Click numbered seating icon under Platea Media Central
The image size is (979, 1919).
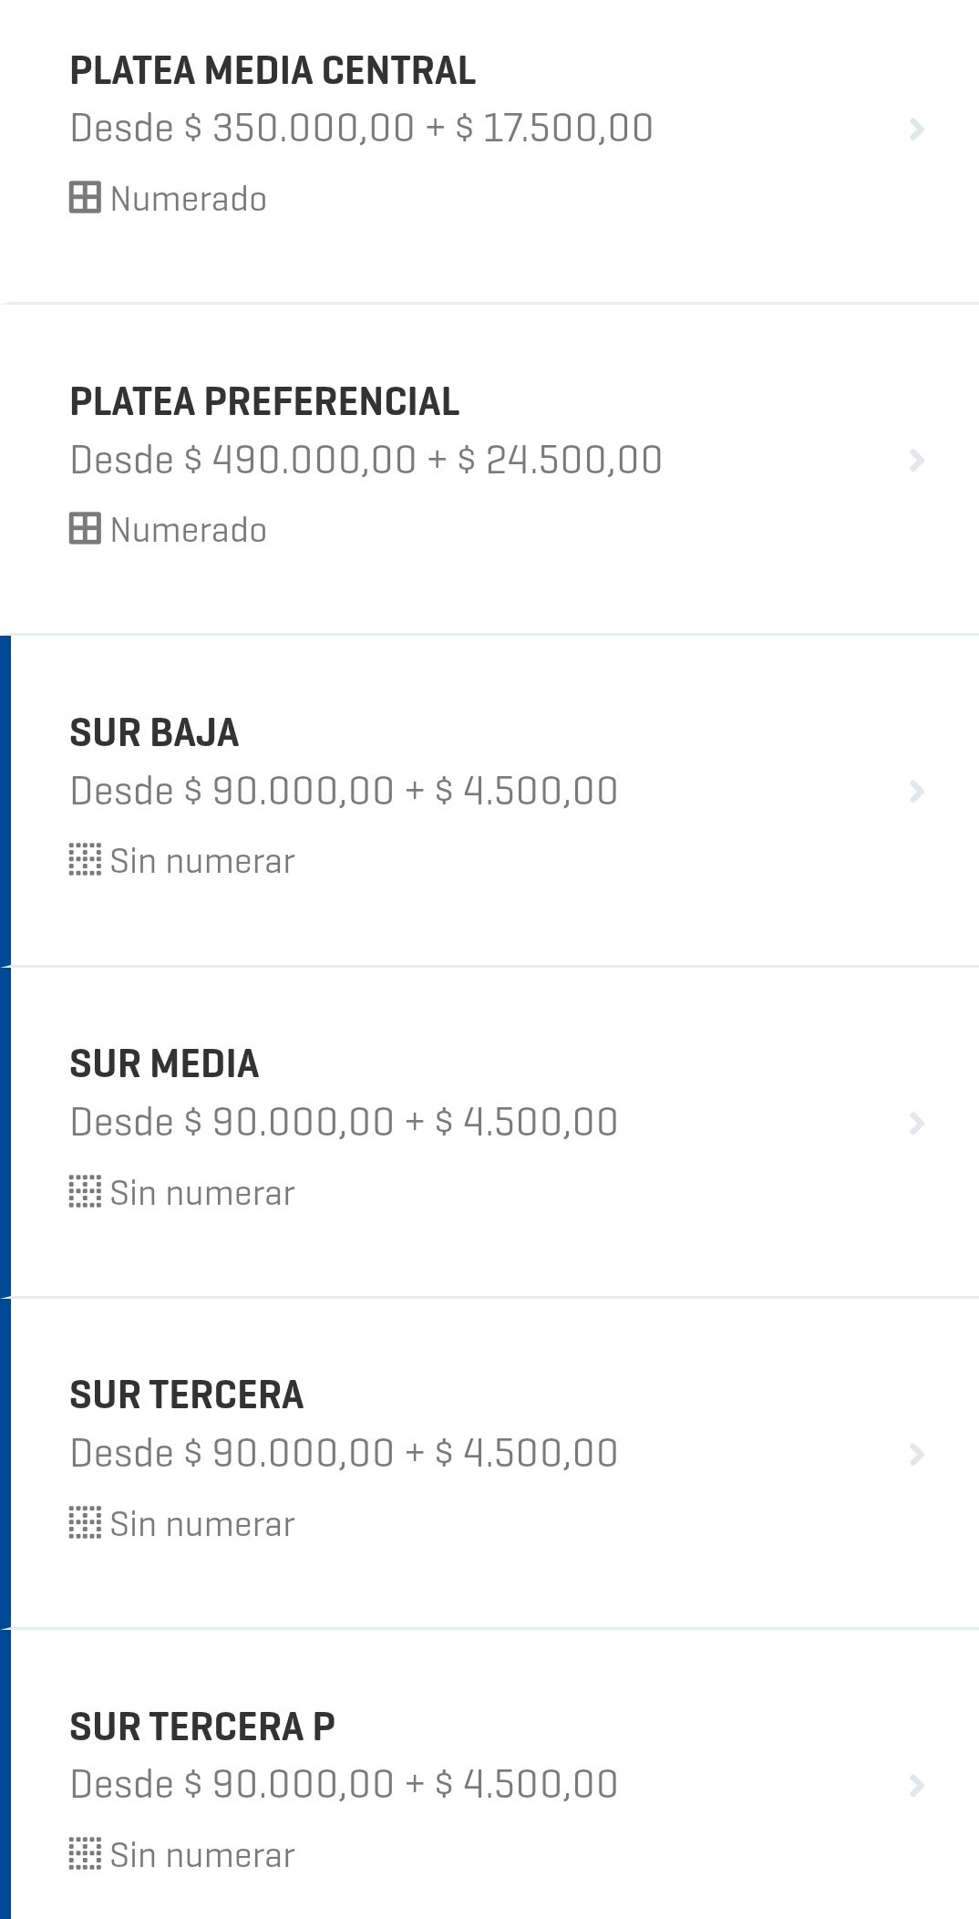tap(85, 198)
